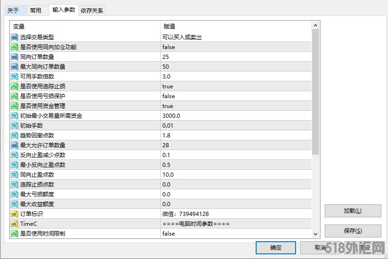Click the boolean icon beside 是否使用同向加仓功能
This screenshot has width=388, height=259.
(15, 47)
